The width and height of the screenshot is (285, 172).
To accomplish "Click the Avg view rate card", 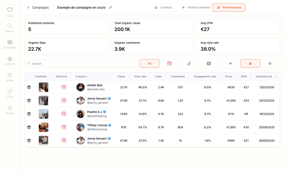I will [239, 46].
